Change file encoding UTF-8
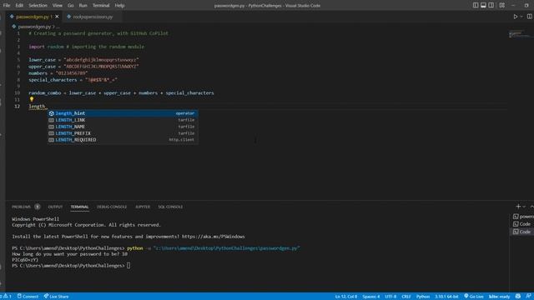Viewport: 534px width, 300px height. pyautogui.click(x=390, y=297)
